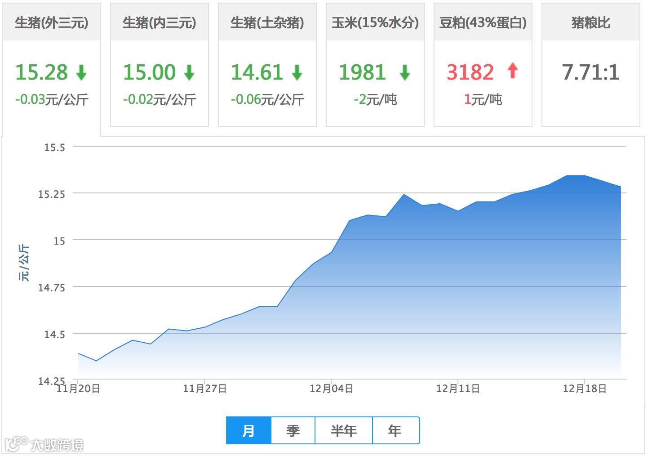Click the 15.00 price value
The width and height of the screenshot is (648, 456).
pos(149,72)
